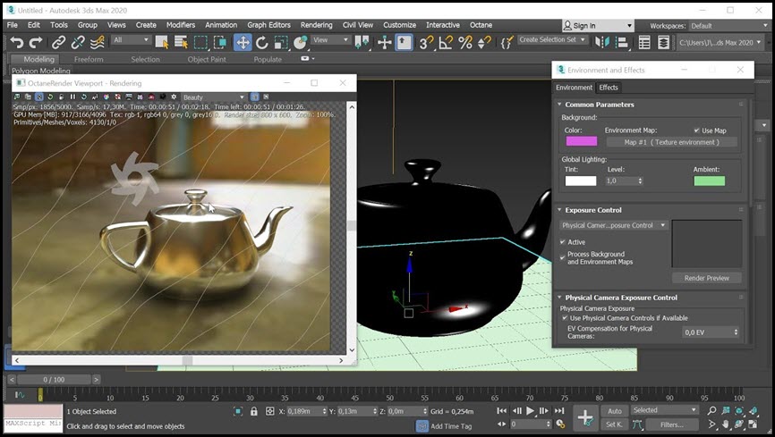775x437 pixels.
Task: Toggle Isolate Selection icon in status bar
Action: [x=238, y=411]
